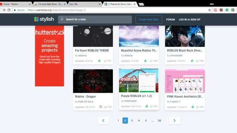
Task: Go to page 4
Action: pos(139,120)
